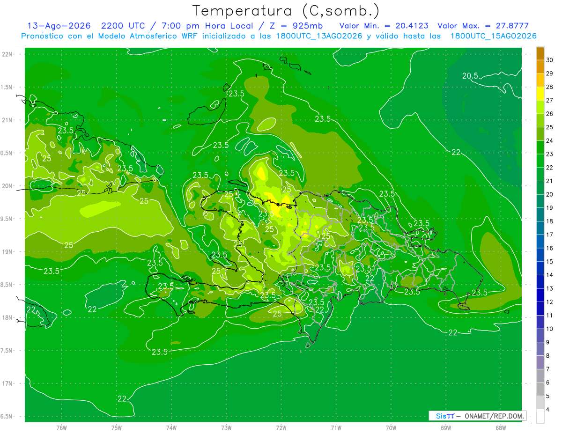Pick the teal swatch between 18 and 19

click(x=540, y=214)
